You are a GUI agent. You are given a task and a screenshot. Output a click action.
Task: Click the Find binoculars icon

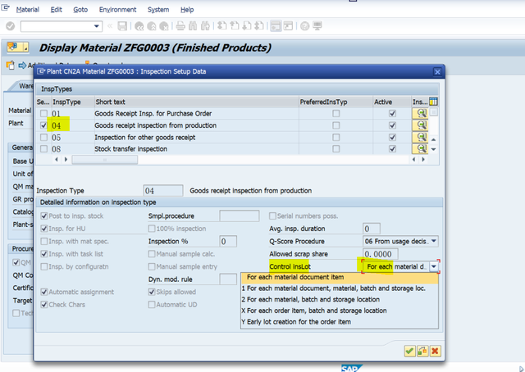tap(193, 25)
